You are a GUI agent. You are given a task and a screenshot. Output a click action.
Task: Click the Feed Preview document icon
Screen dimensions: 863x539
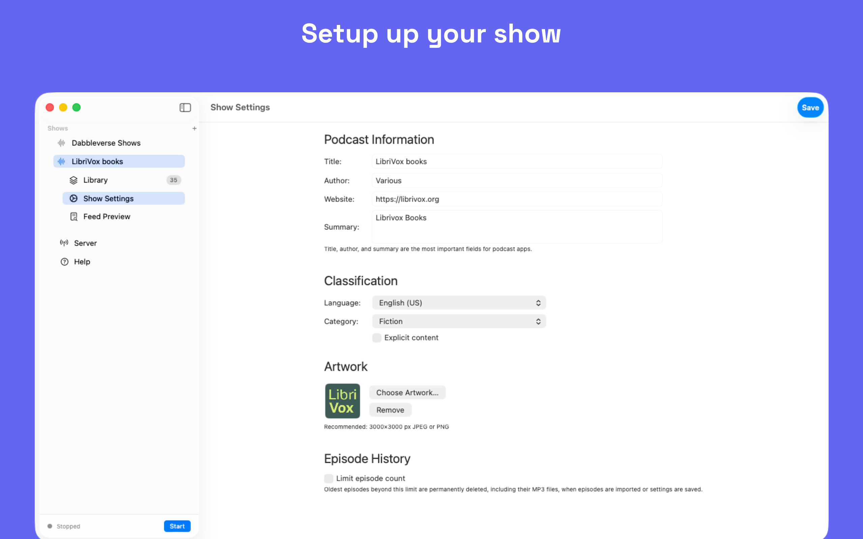pos(73,217)
